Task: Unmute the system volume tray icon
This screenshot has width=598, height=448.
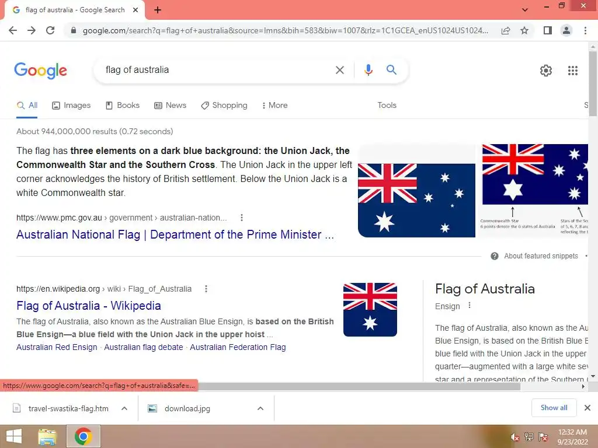Action: pos(514,437)
